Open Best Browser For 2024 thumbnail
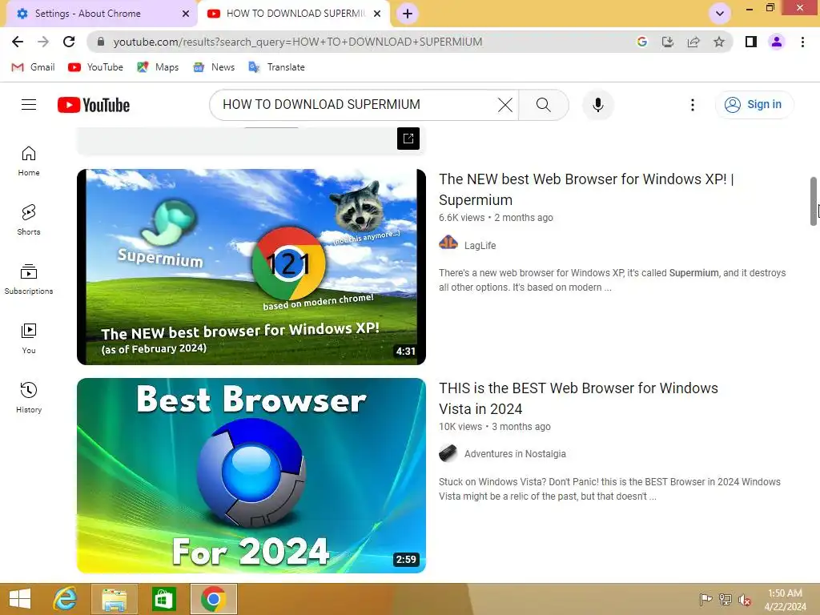 click(251, 476)
